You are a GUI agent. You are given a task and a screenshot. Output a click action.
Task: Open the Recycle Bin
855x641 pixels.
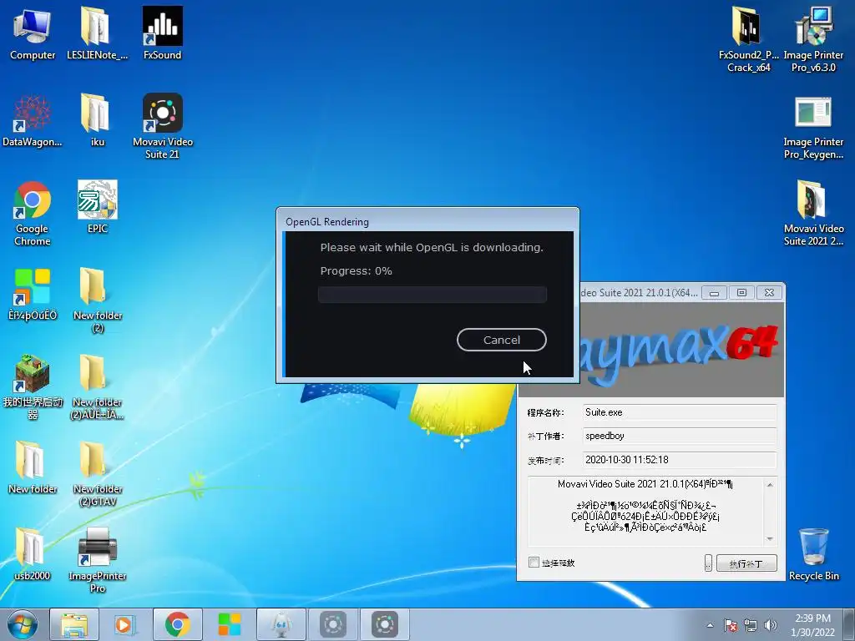pos(813,554)
